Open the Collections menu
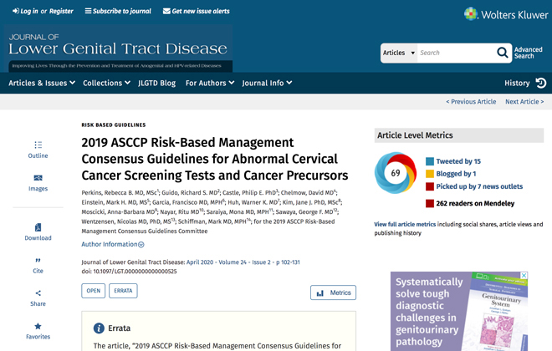 (107, 83)
